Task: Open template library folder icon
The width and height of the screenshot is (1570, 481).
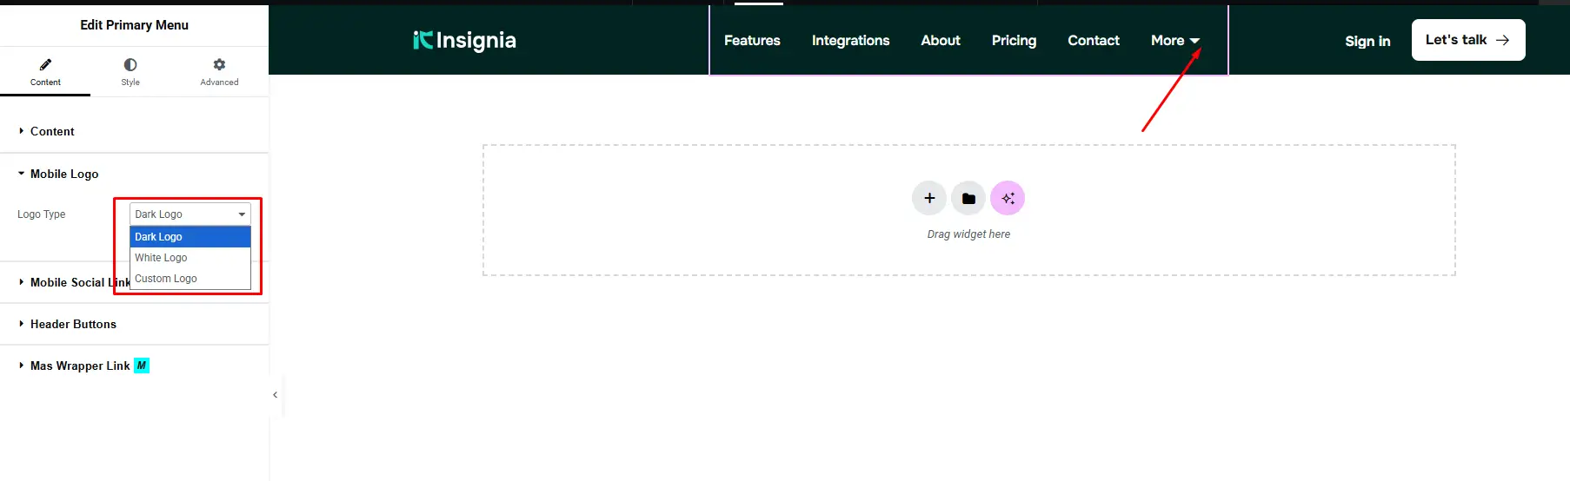Action: point(968,198)
